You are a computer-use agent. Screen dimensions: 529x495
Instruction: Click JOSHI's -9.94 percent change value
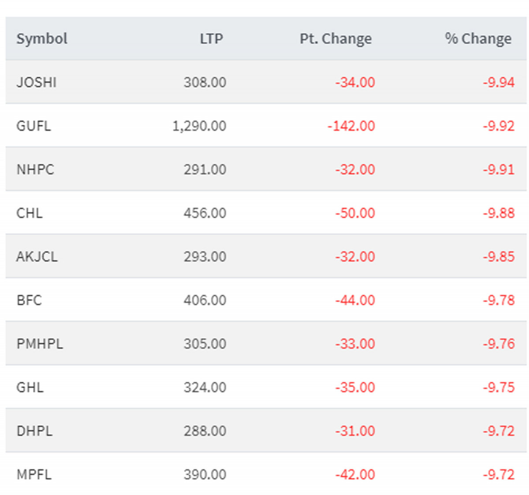click(499, 82)
